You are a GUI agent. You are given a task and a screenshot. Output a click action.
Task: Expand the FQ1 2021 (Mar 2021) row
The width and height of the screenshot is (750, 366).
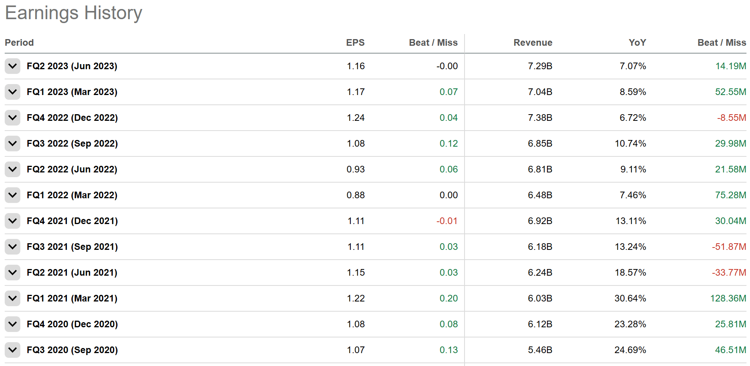13,298
